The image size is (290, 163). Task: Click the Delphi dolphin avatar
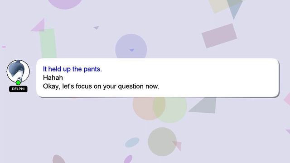point(18,71)
